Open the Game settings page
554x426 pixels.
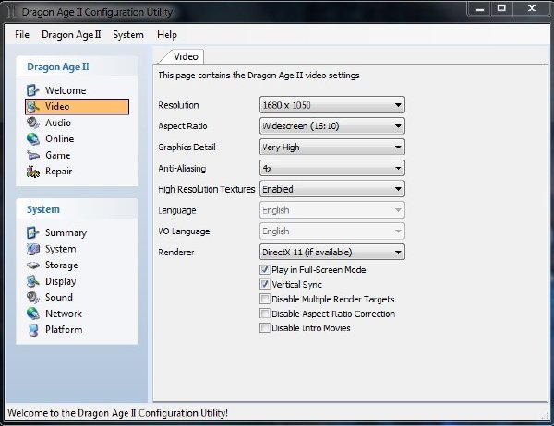[x=57, y=155]
